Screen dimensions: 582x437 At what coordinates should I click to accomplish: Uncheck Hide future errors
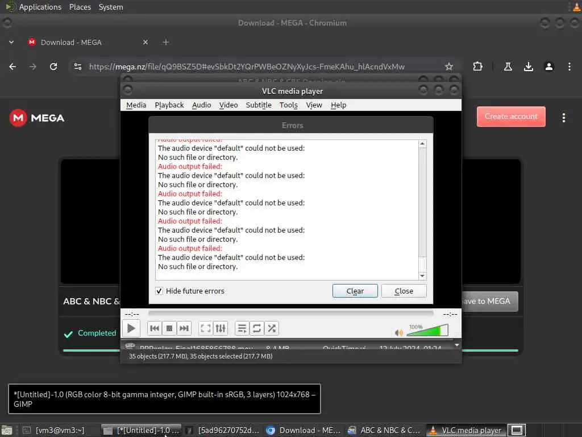coord(159,291)
